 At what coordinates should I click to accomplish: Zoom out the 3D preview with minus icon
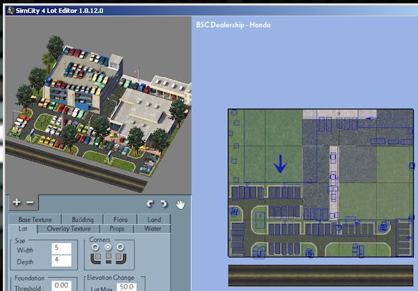pos(30,203)
